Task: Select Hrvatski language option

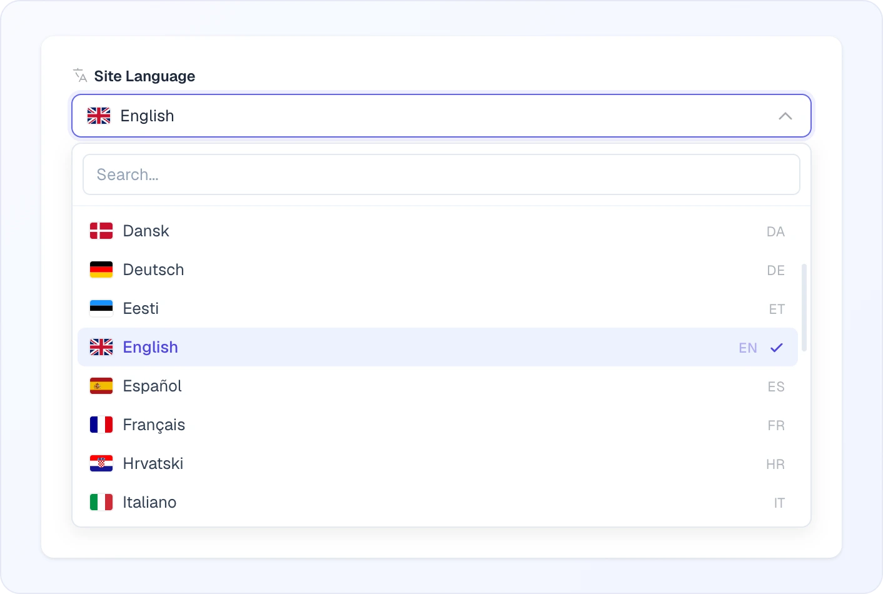Action: point(438,464)
